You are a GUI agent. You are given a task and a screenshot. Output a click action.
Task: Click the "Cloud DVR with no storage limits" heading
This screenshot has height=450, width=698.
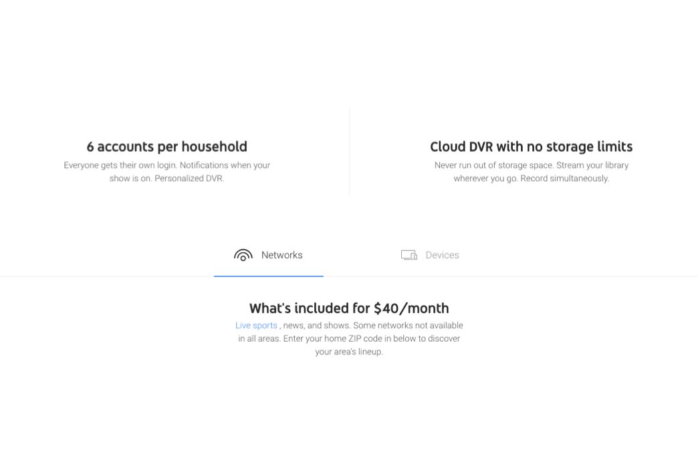531,146
